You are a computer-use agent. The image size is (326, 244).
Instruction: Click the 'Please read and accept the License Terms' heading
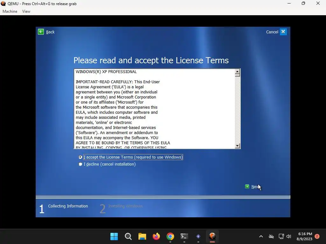(x=151, y=60)
